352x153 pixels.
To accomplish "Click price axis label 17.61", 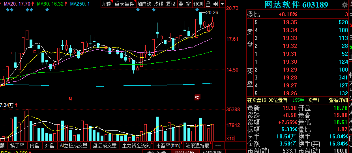I will point(232,39).
